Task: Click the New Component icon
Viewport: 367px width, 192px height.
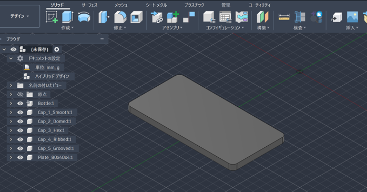Action: tap(173, 17)
